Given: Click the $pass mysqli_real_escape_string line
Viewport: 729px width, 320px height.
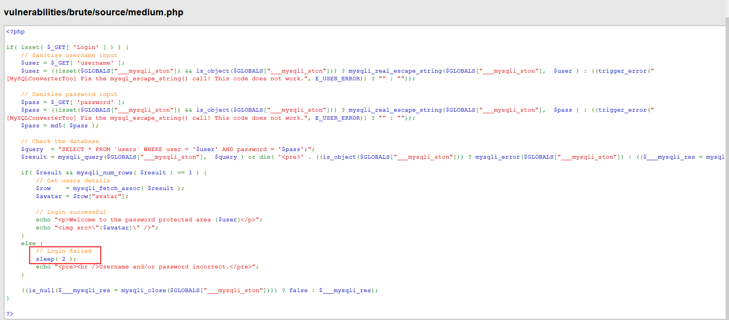Looking at the screenshot, I should 337,110.
